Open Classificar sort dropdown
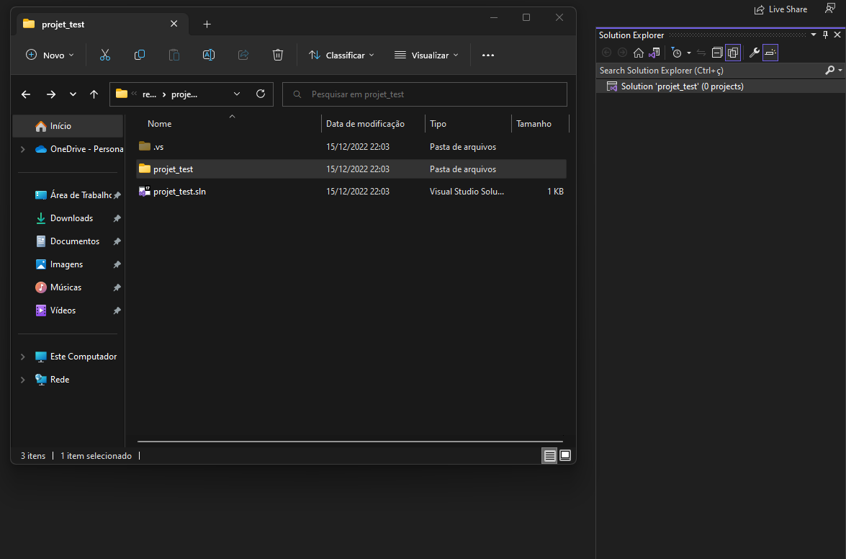 (x=341, y=55)
